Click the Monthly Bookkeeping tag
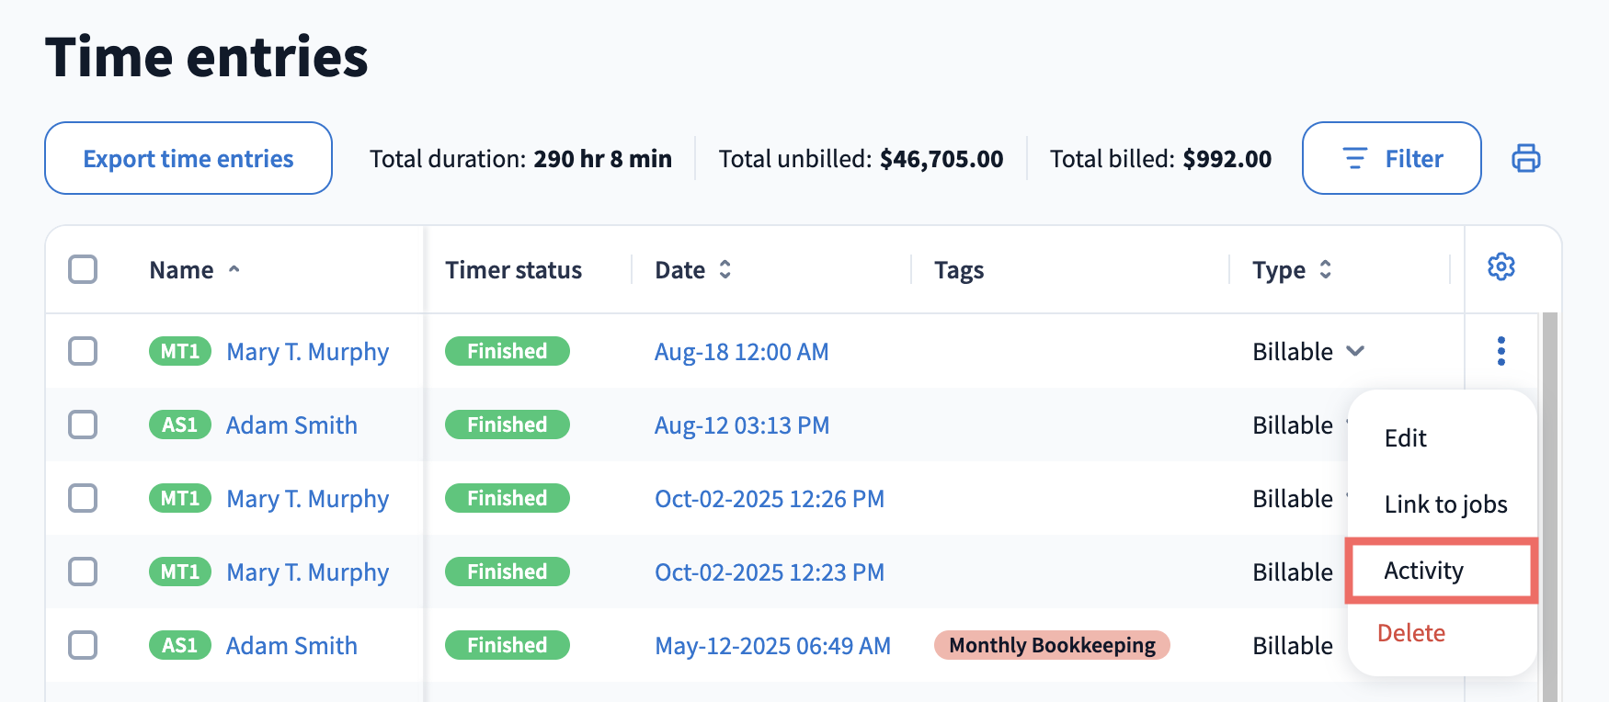Viewport: 1609px width, 702px height. (1052, 645)
